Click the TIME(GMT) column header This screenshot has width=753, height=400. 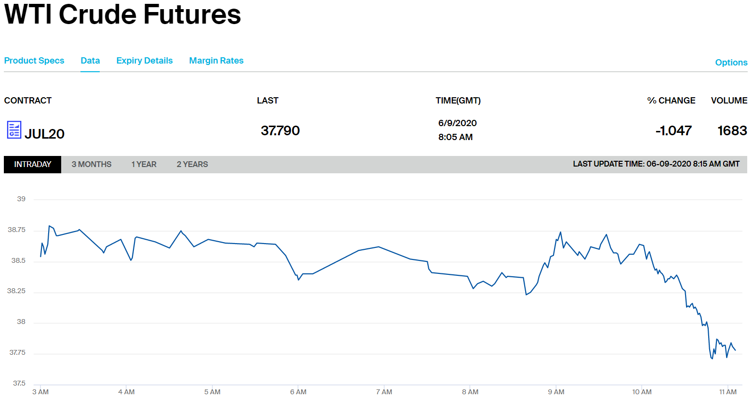[458, 101]
